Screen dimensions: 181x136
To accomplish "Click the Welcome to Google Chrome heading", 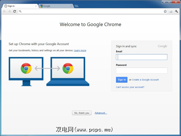I will click(x=90, y=24).
